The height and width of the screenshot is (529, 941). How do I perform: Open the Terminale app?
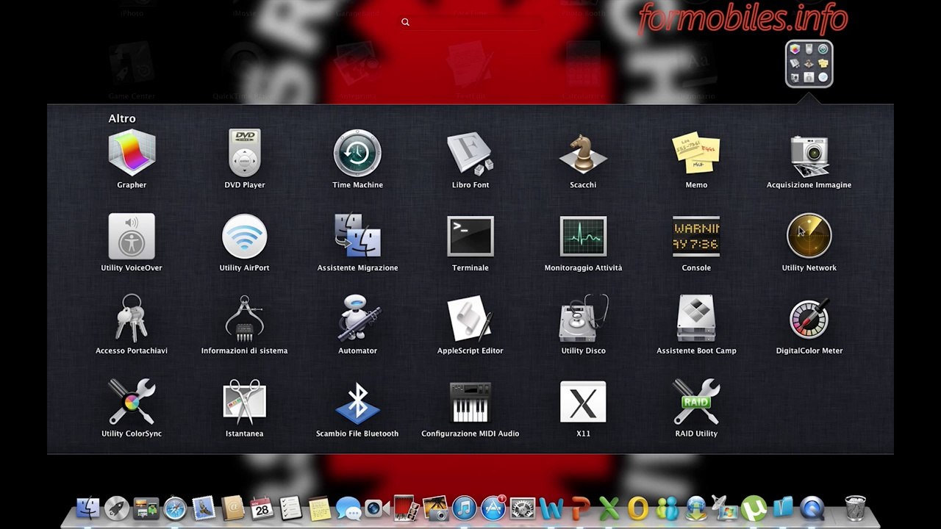pos(470,236)
